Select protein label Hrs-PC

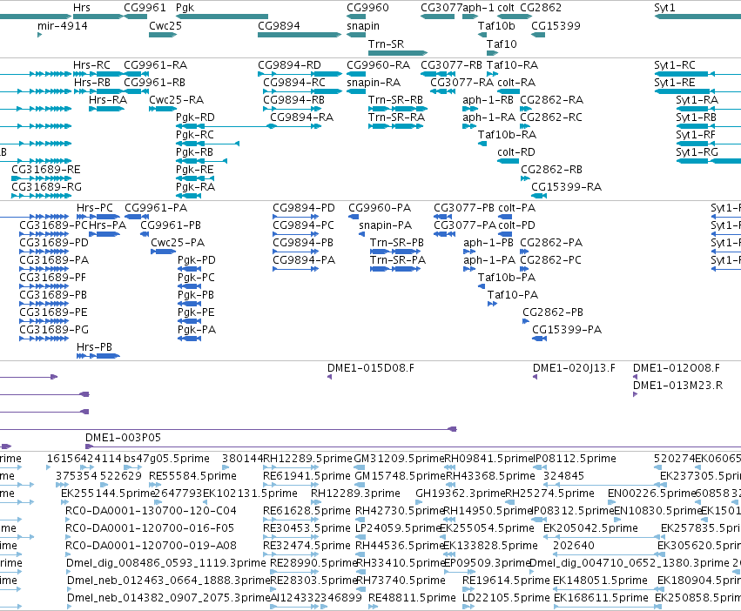pos(95,208)
